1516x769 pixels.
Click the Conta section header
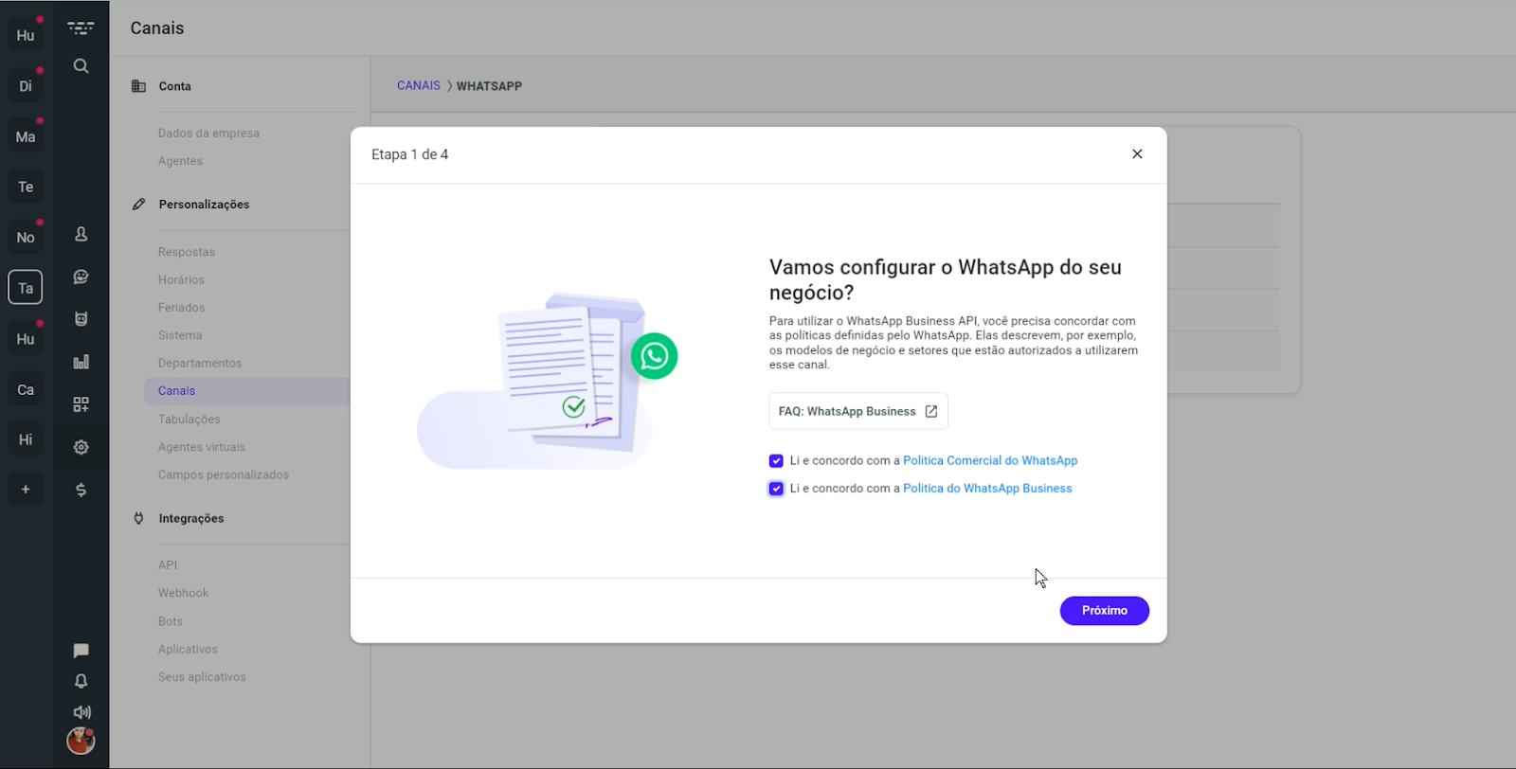(175, 86)
